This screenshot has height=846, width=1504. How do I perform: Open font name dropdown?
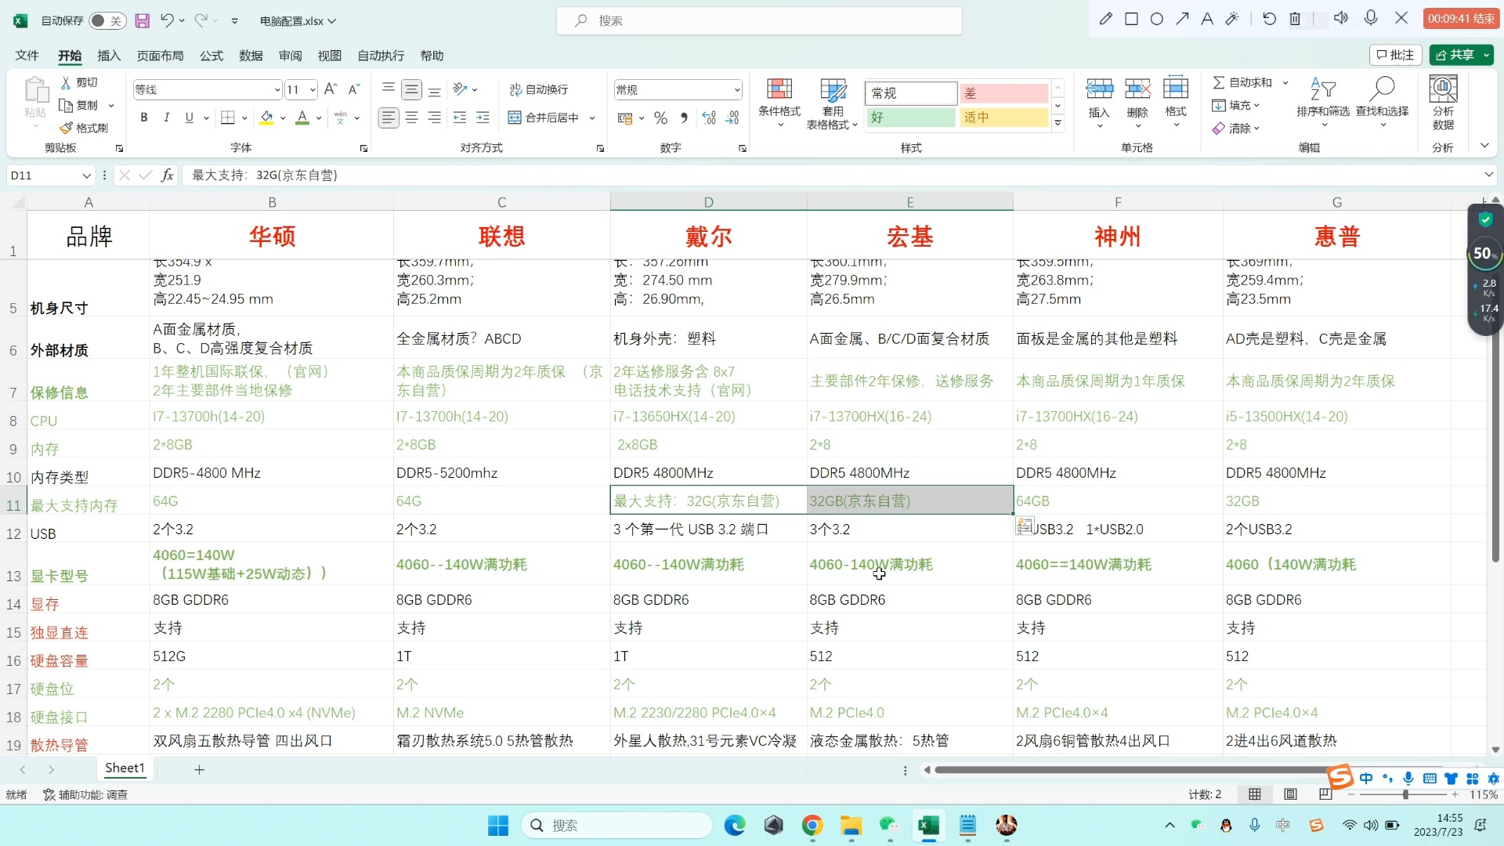277,90
